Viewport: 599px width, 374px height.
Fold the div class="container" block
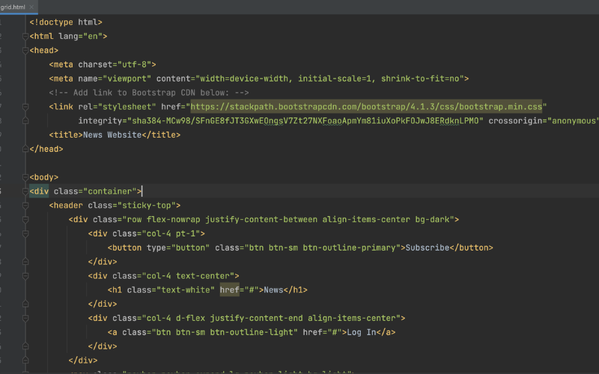25,191
